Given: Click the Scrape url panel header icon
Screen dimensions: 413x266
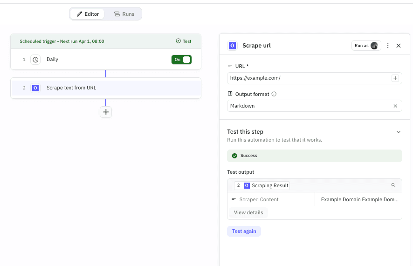Looking at the screenshot, I should point(232,46).
